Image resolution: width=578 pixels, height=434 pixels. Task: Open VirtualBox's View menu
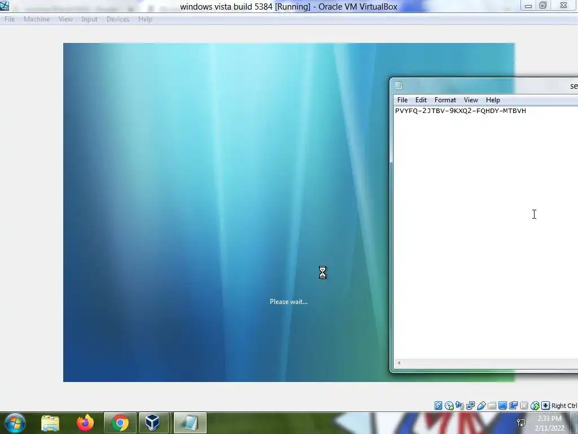point(65,19)
